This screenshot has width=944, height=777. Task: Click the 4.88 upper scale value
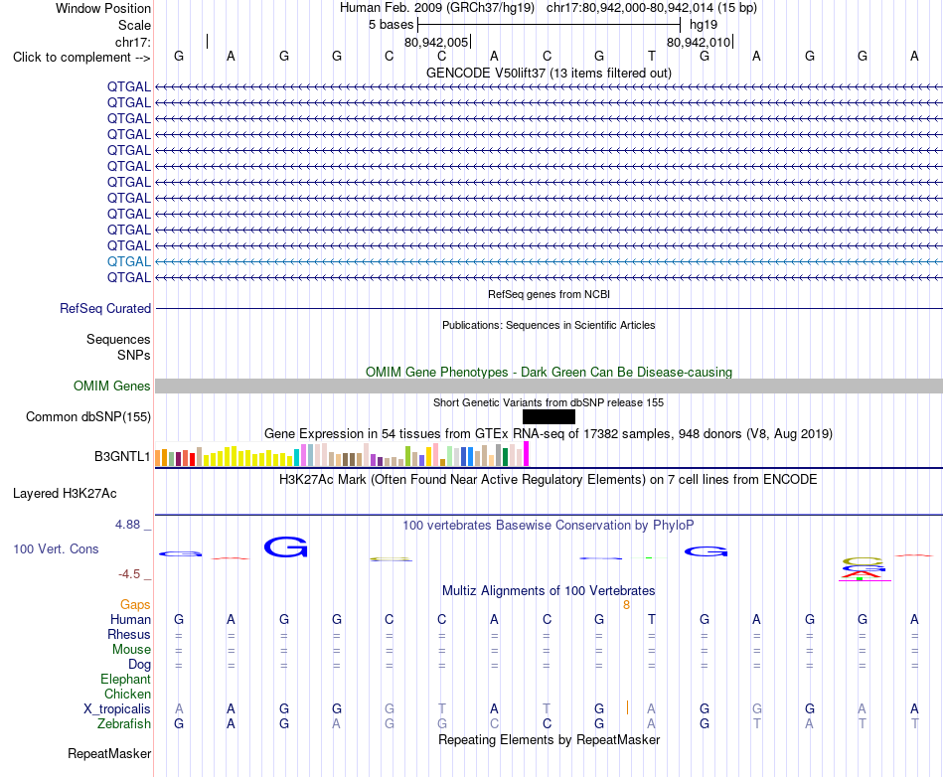pos(127,525)
